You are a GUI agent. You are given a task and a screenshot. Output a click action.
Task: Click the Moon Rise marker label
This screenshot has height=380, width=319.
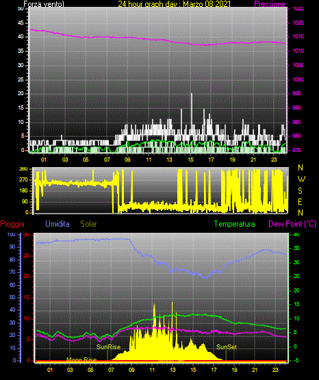point(81,359)
